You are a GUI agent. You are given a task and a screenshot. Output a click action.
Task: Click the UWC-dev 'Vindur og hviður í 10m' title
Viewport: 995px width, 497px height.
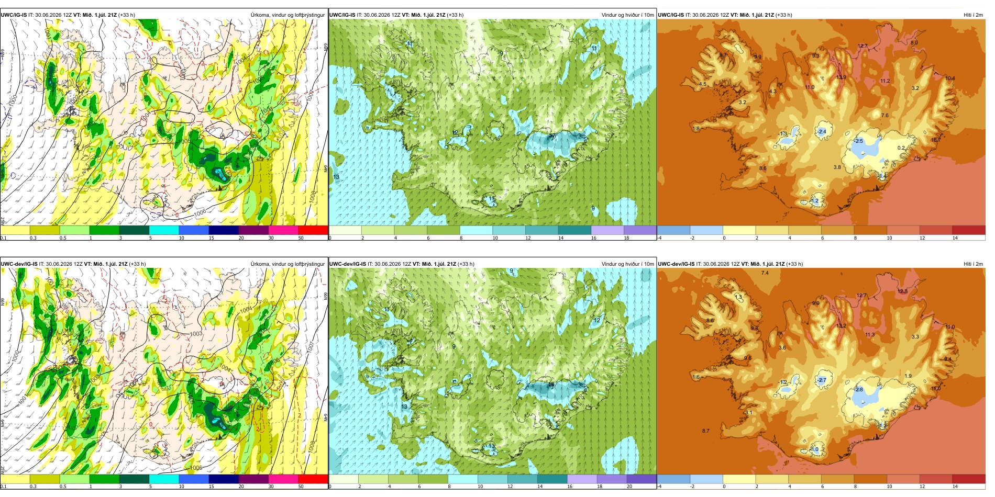(627, 264)
